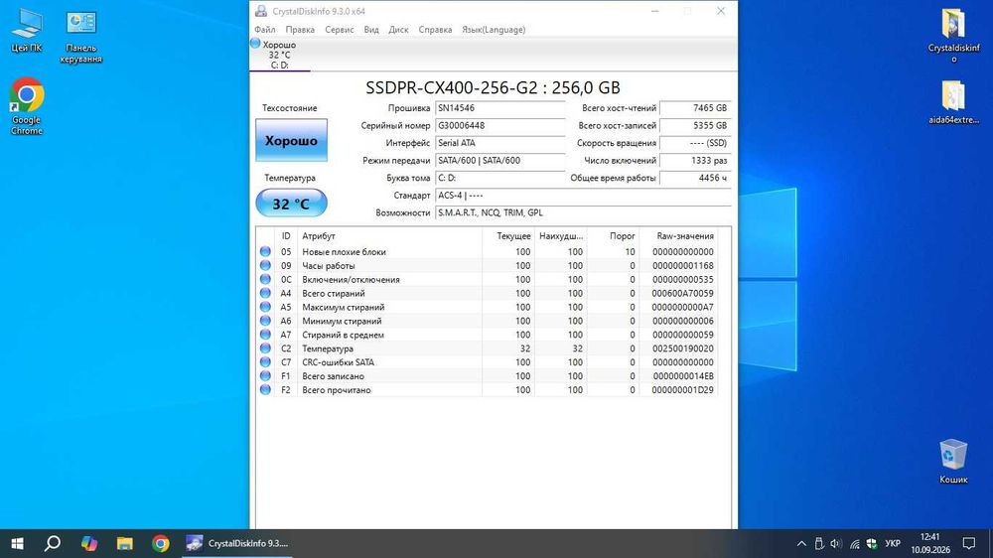Click transfer mode field SATA/600 | SATA/600
Viewport: 993px width, 558px height.
pos(500,160)
